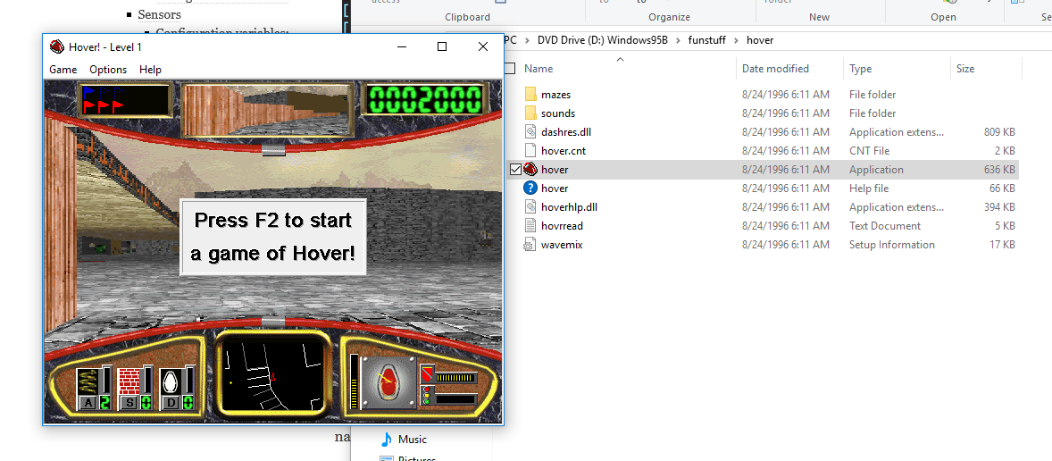
Task: Click the sounds file name text
Action: click(557, 113)
